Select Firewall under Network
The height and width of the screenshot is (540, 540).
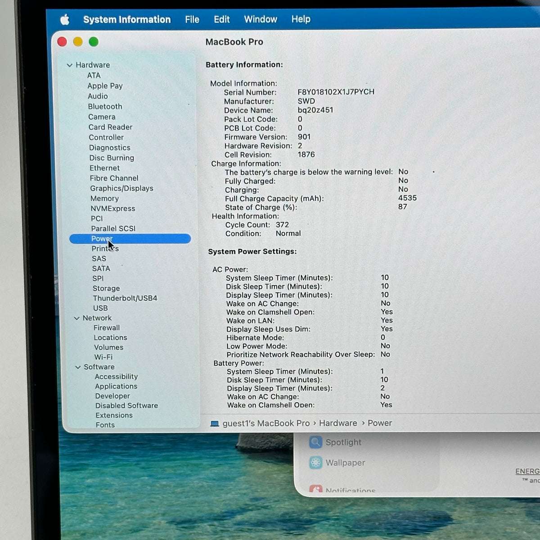click(107, 328)
